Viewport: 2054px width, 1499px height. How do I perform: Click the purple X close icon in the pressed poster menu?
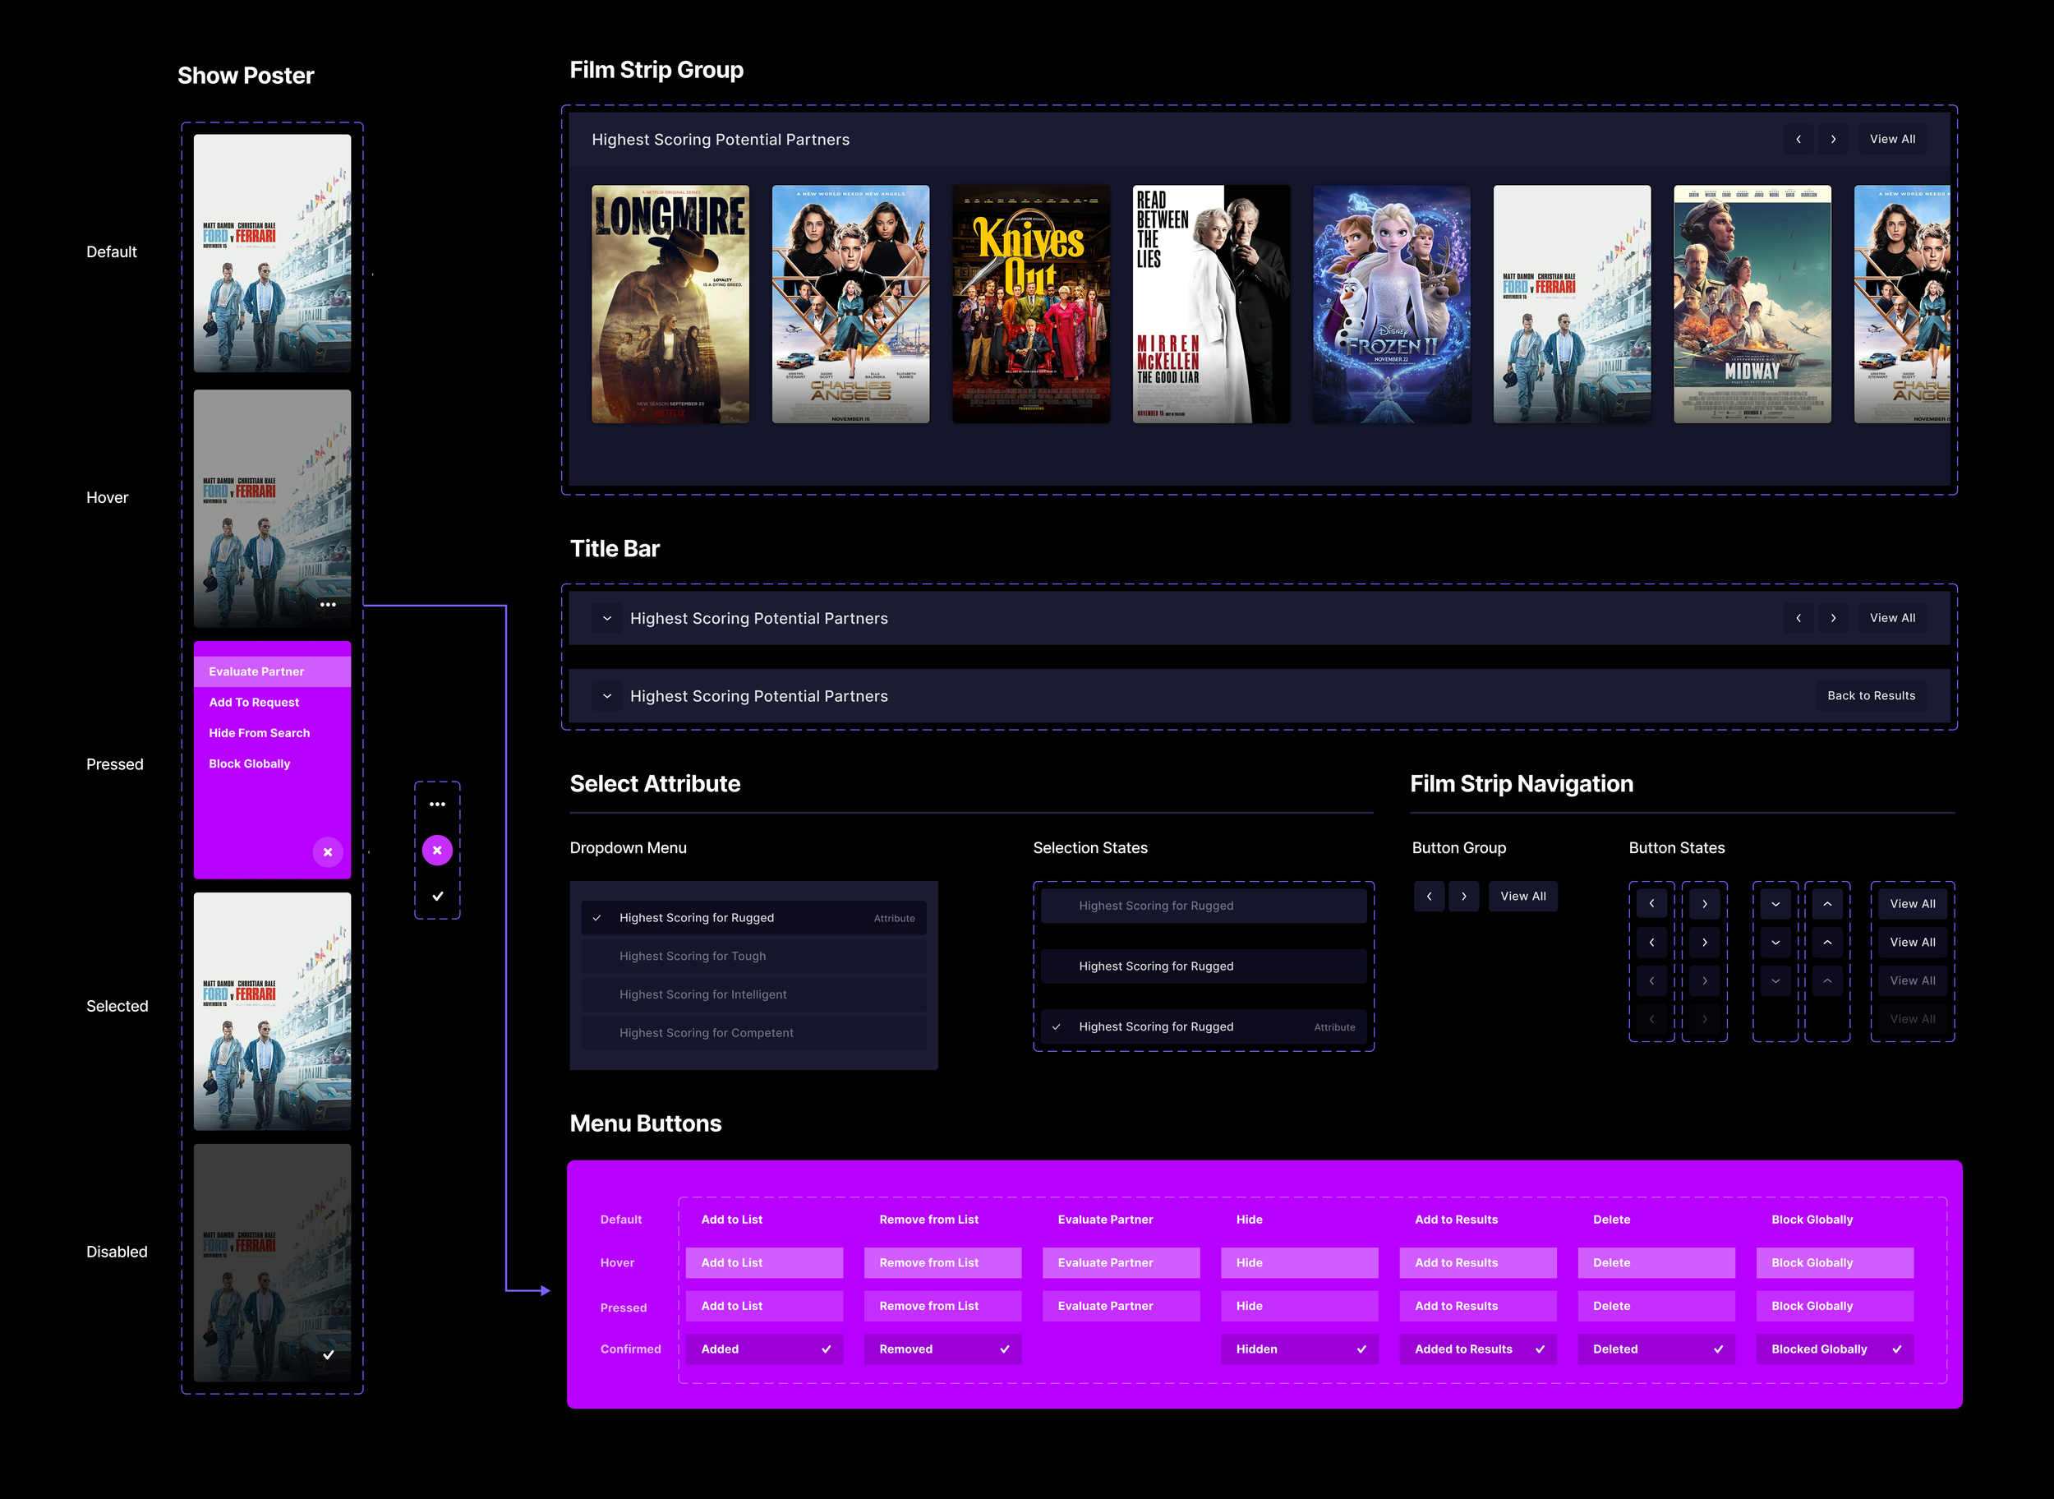pyautogui.click(x=328, y=852)
